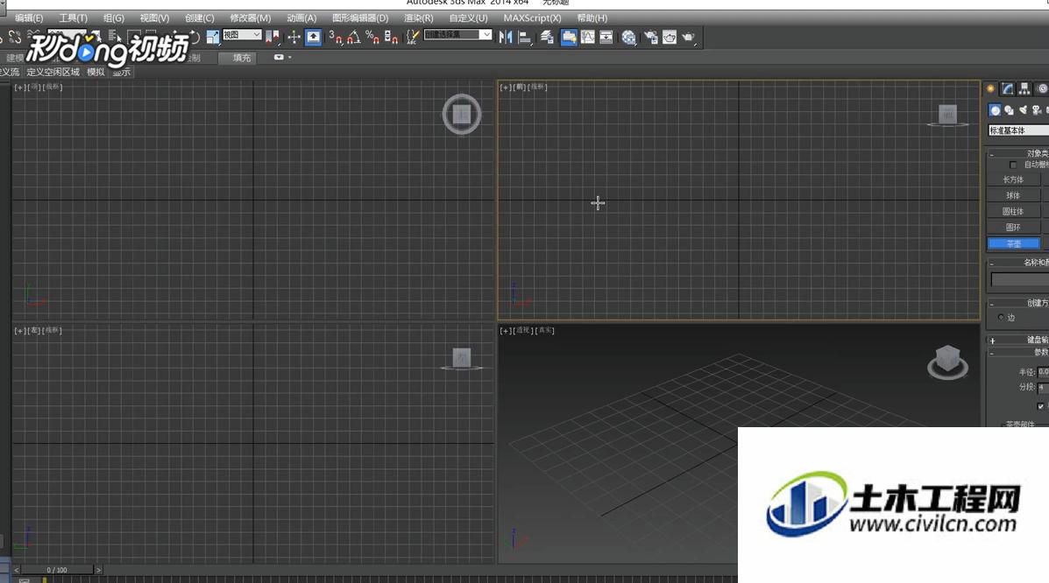Screen dimensions: 1049x583
Task: Click the 球体 button
Action: (1014, 195)
